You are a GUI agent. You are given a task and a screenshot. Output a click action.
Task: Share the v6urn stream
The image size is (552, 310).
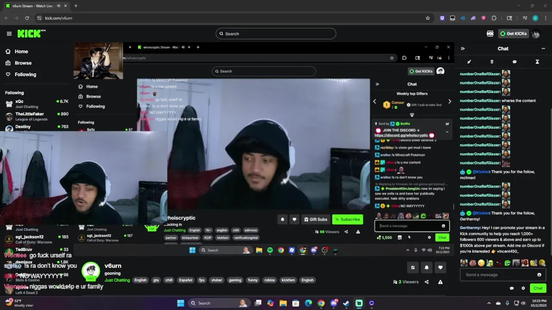427,282
